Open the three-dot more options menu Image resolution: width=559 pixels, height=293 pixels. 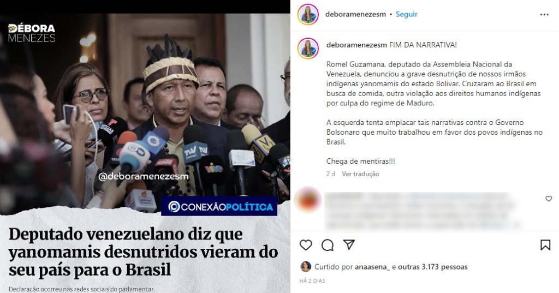(x=544, y=15)
